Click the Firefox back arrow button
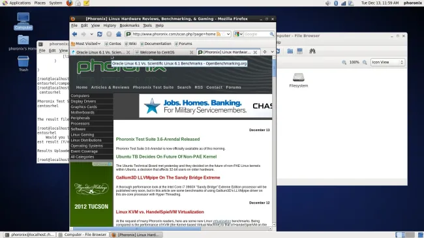Viewport: 424px width, 238px height. [x=74, y=34]
